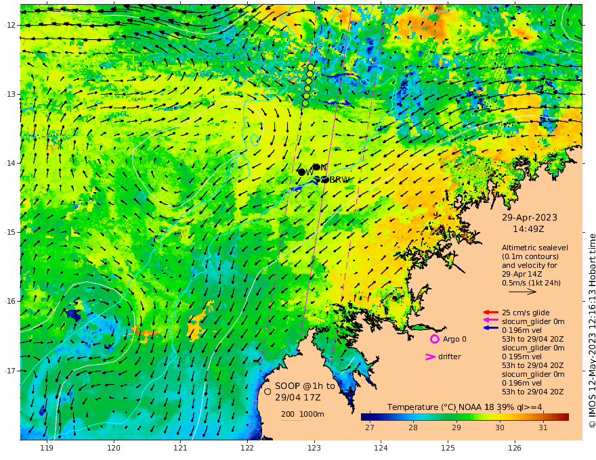Click colour bar tick label 28
Screen dimensions: 596x460
click(412, 428)
